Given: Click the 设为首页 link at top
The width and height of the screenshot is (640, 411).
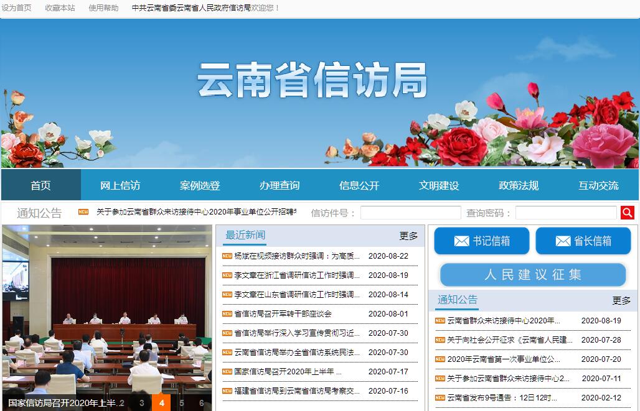Looking at the screenshot, I should tap(17, 8).
